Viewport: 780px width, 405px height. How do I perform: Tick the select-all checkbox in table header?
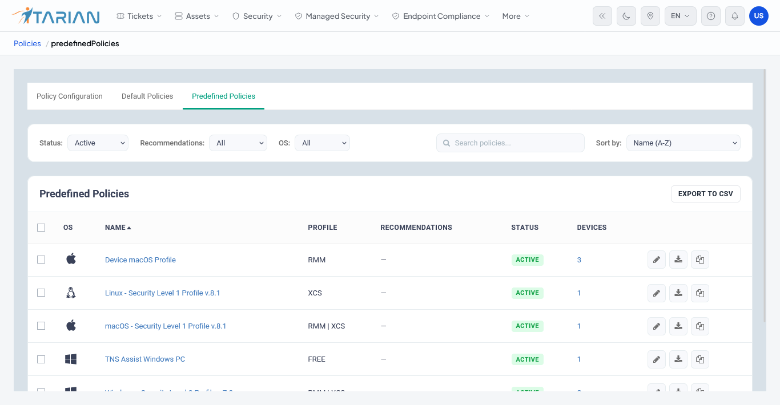pos(41,228)
